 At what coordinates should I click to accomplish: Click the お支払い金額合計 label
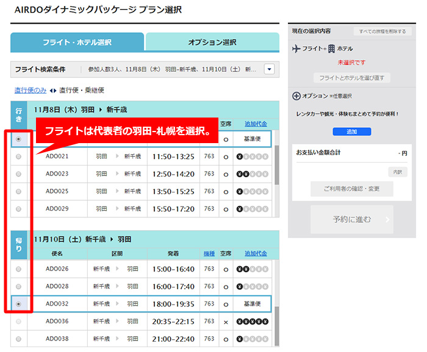318,152
